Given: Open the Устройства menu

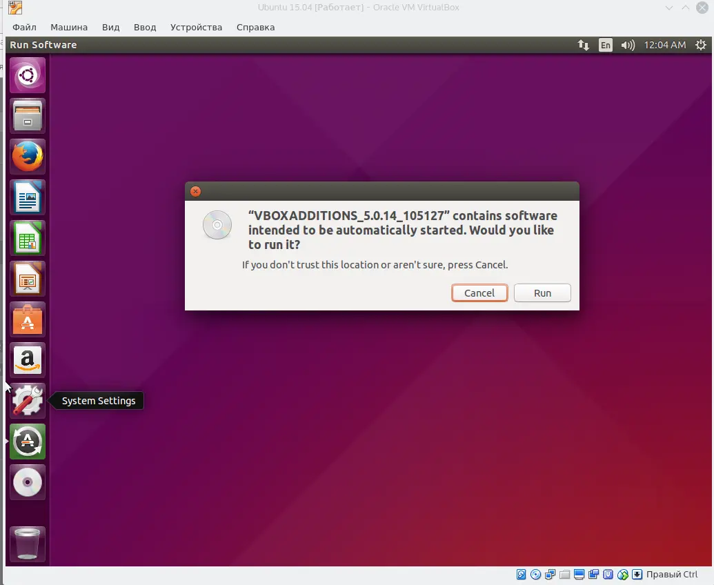Looking at the screenshot, I should 197,28.
